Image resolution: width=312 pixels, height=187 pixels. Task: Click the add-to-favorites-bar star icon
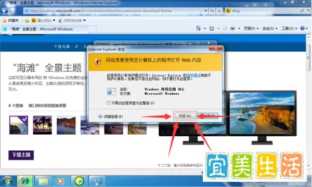(27, 21)
